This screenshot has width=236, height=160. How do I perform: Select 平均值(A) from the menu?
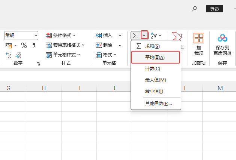pyautogui.click(x=155, y=57)
